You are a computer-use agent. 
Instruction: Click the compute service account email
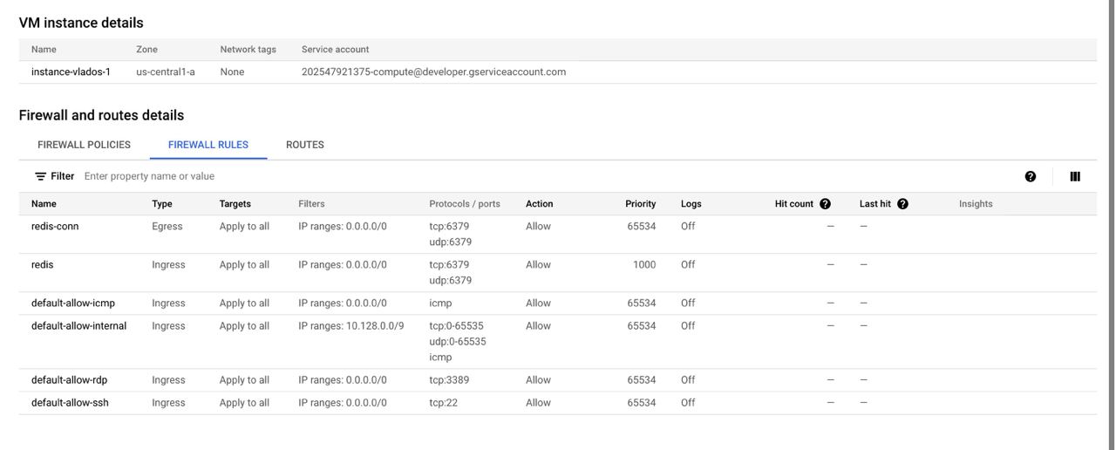433,72
